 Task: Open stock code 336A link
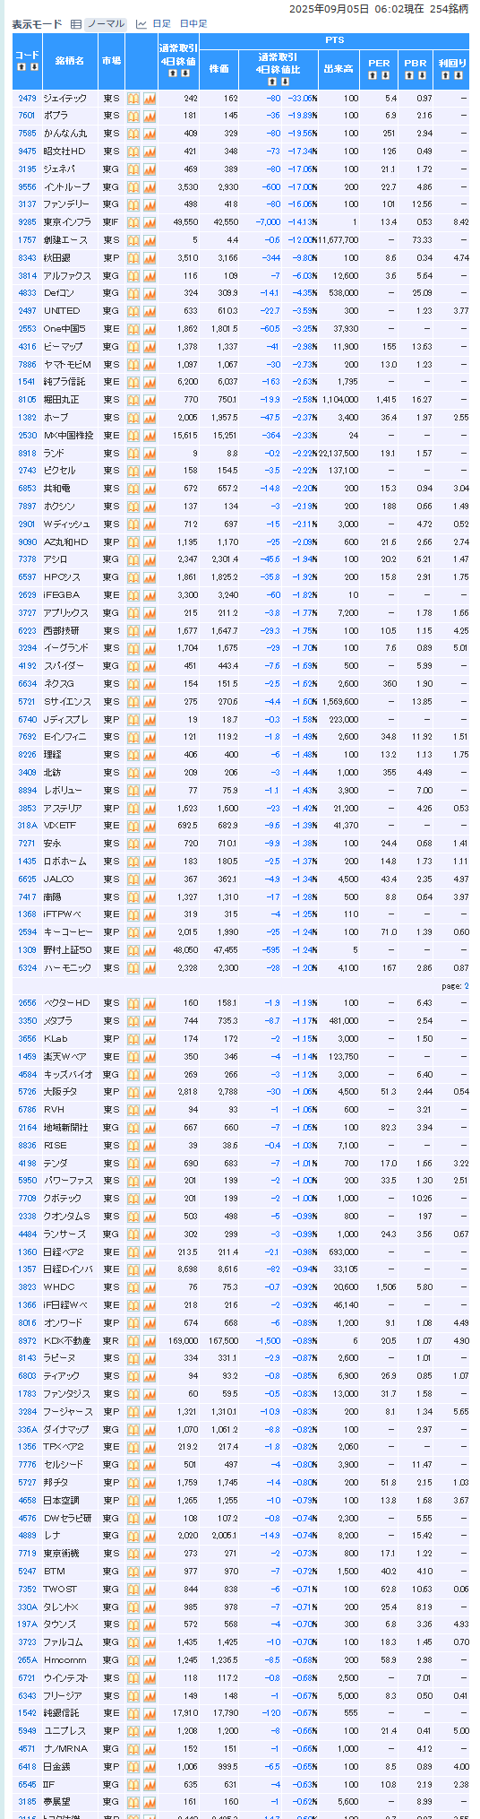(27, 1429)
